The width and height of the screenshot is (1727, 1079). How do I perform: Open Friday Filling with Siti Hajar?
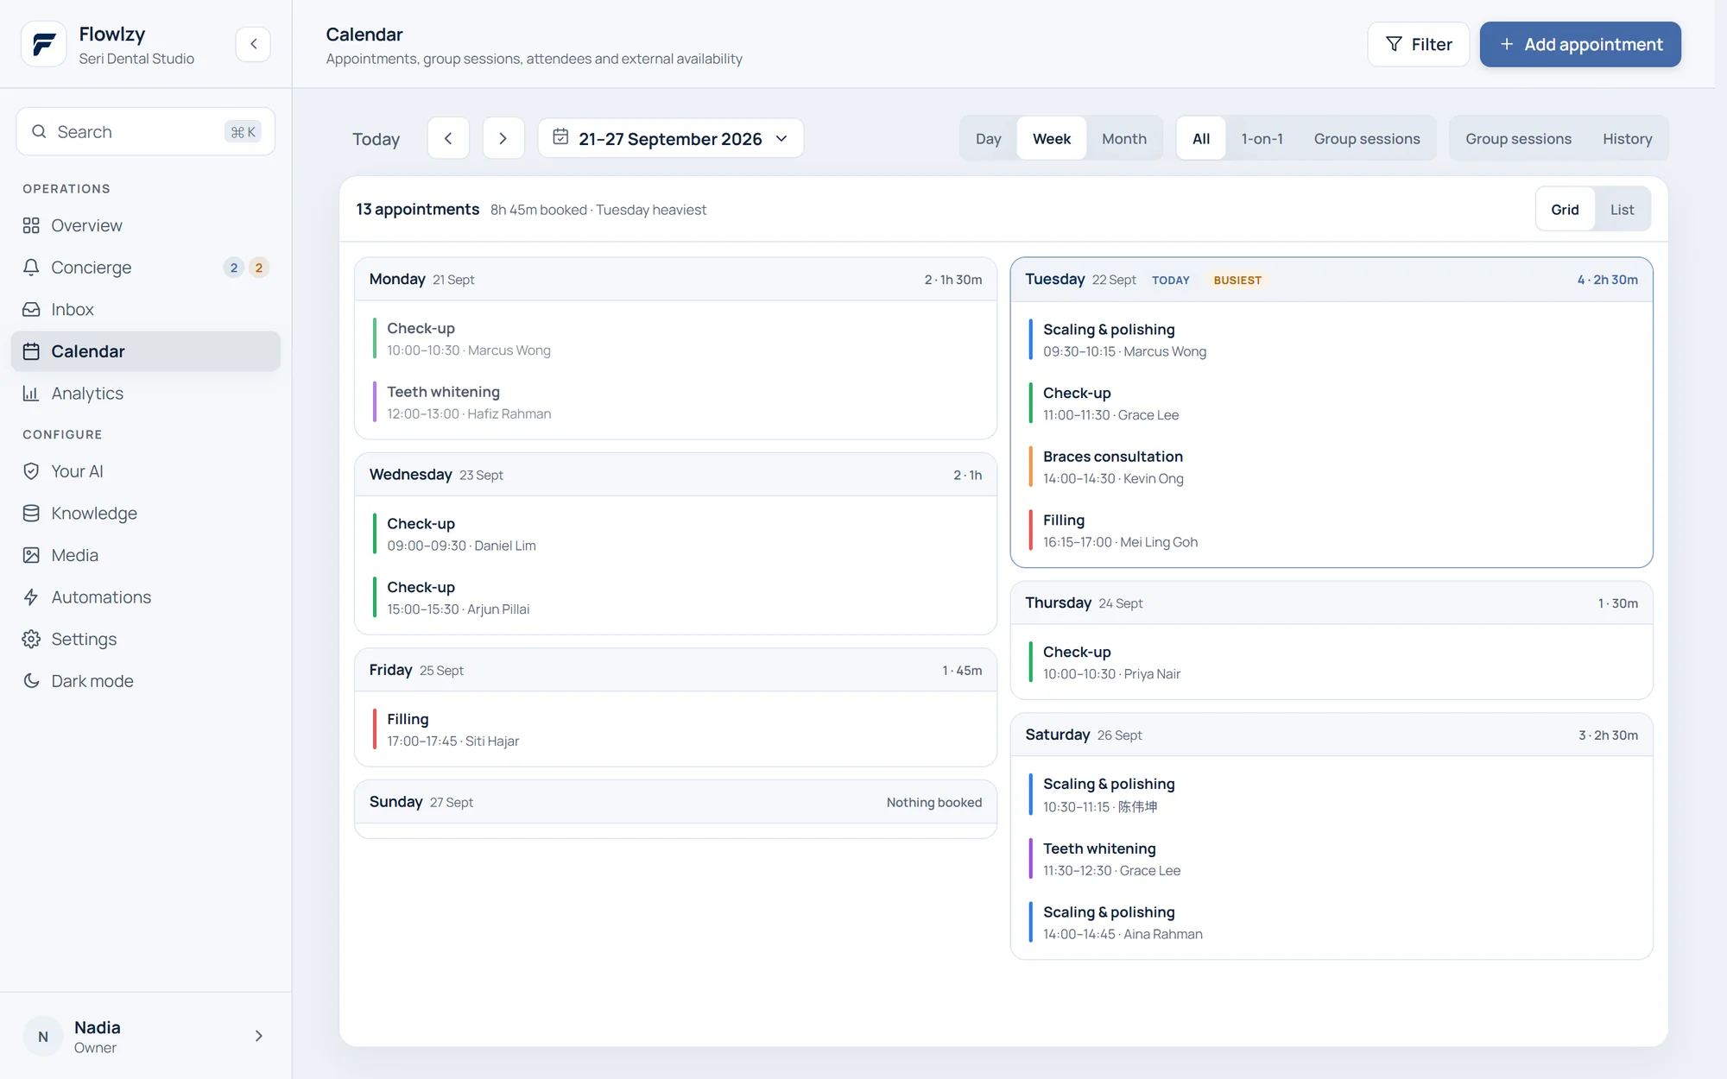675,729
